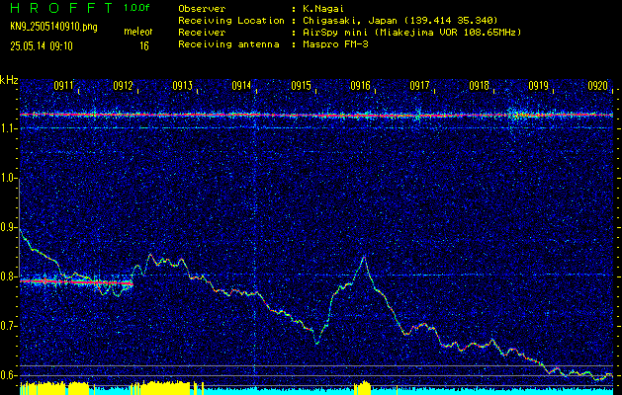Click the 'meteor' count label
The width and height of the screenshot is (622, 395).
138,32
